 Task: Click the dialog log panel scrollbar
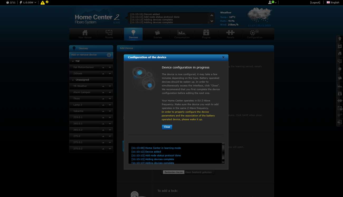(x=223, y=153)
